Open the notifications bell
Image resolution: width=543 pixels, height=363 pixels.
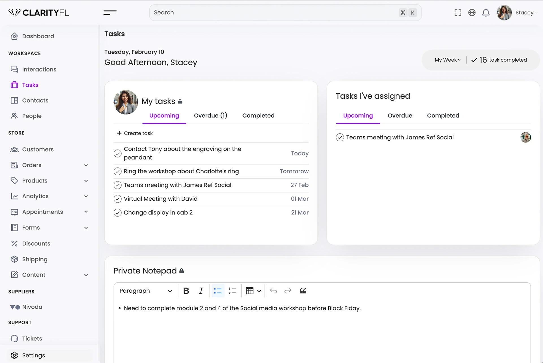(486, 13)
